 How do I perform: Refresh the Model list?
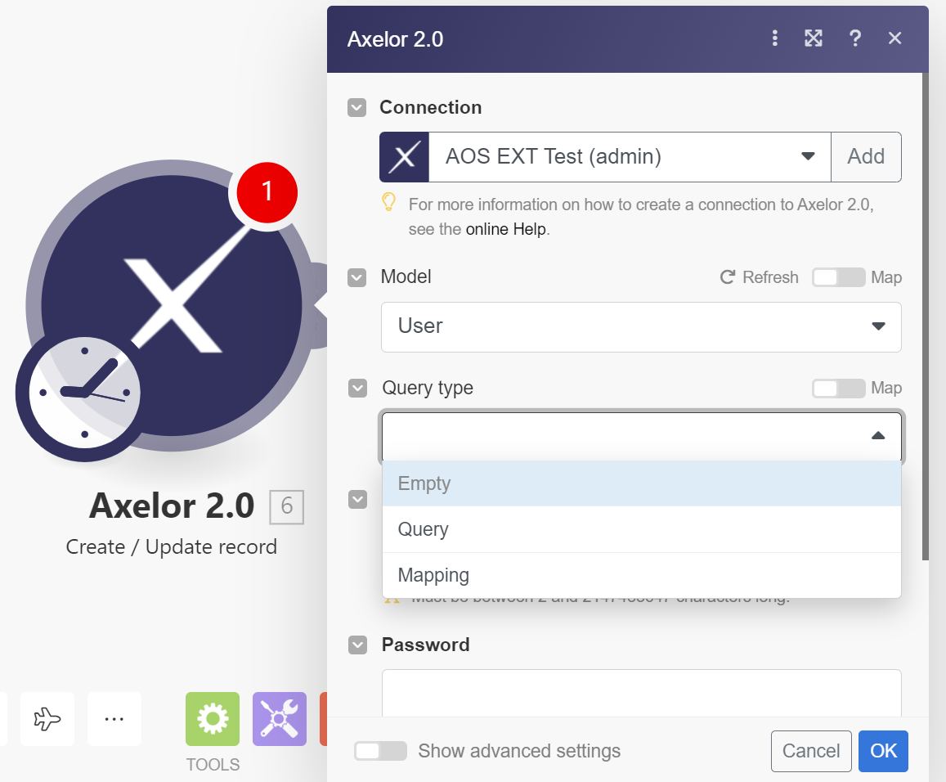(x=759, y=277)
